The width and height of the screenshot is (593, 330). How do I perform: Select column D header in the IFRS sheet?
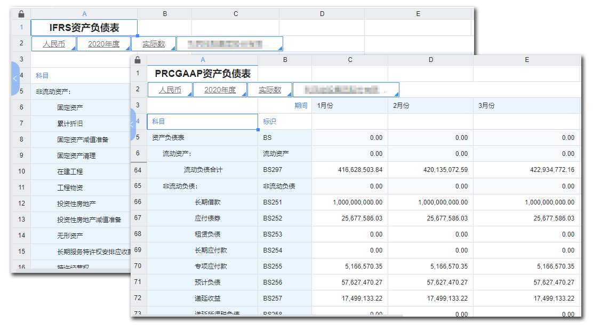(322, 14)
